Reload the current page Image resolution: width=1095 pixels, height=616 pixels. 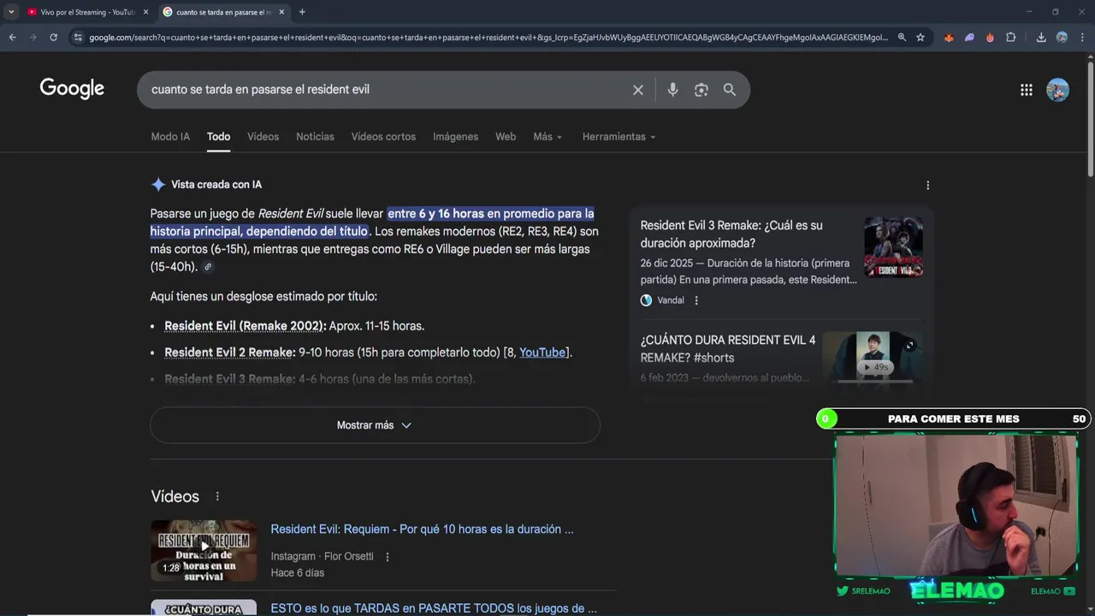click(53, 38)
